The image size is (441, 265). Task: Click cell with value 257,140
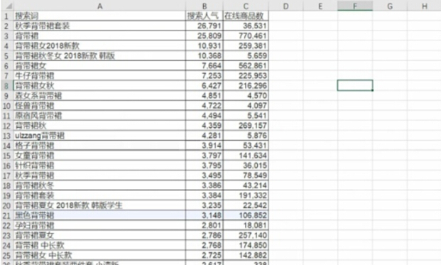pyautogui.click(x=246, y=235)
